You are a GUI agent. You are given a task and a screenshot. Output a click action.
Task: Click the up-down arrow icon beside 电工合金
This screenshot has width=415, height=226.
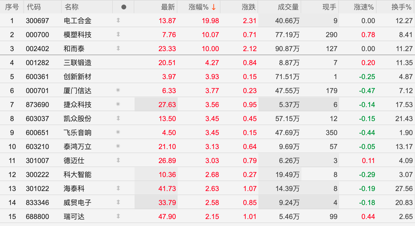[x=118, y=20]
